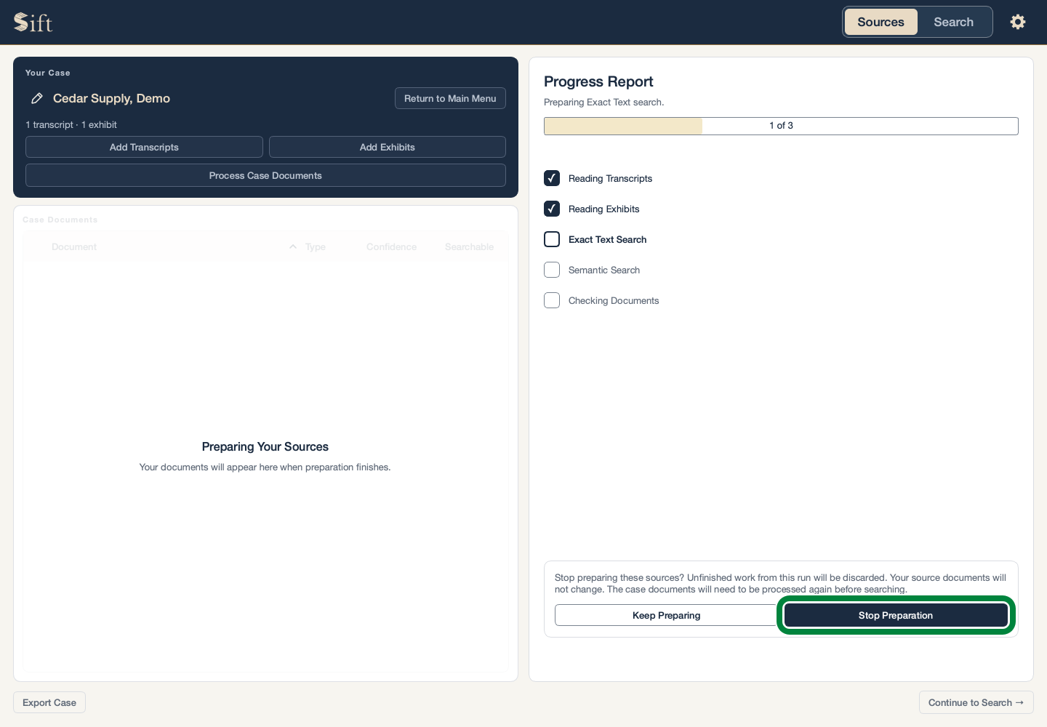Click the Add Exhibits button
This screenshot has height=727, width=1047.
pyautogui.click(x=388, y=147)
